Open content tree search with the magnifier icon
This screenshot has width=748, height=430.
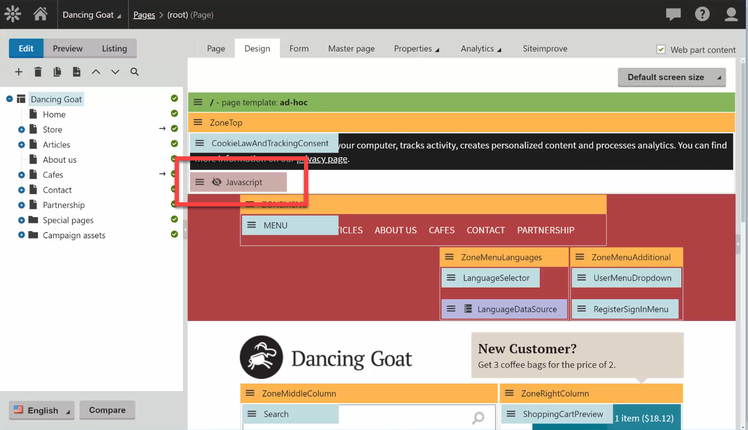[x=134, y=72]
